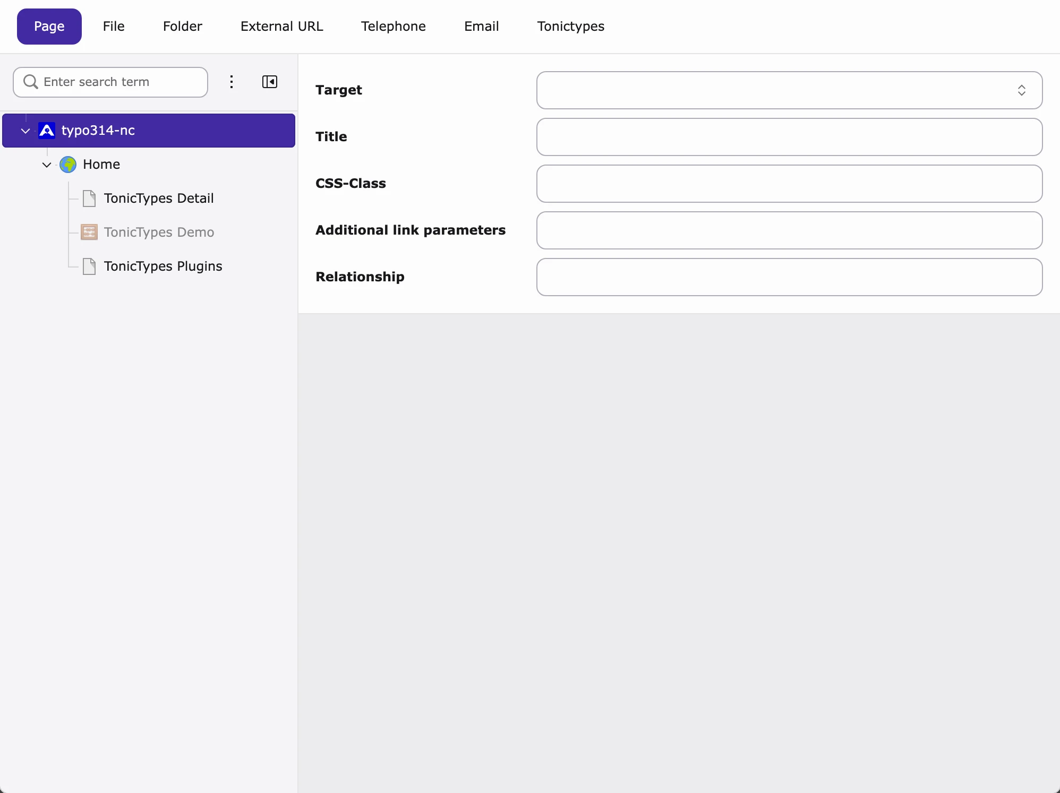Viewport: 1060px width, 793px height.
Task: Click the TonicTypes Demo page icon
Action: click(x=89, y=232)
